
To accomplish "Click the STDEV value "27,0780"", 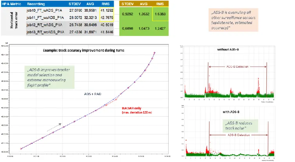I will coord(76,11).
